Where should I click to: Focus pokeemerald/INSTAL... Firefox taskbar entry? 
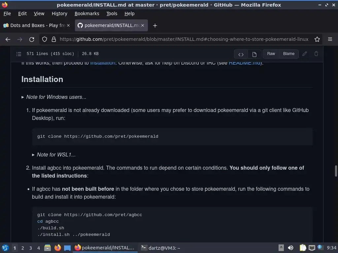[105, 248]
